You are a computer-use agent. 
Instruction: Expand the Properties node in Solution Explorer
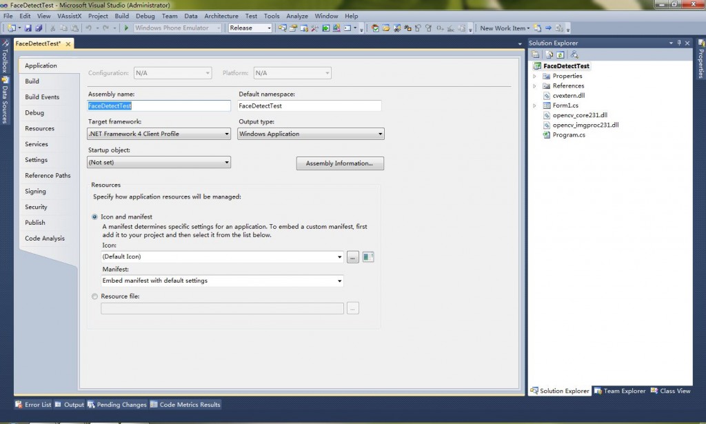tap(534, 76)
